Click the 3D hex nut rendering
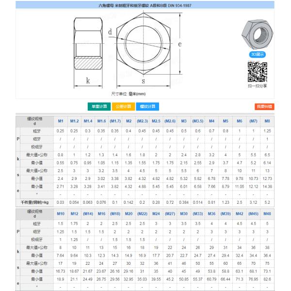 pyautogui.click(x=256, y=36)
